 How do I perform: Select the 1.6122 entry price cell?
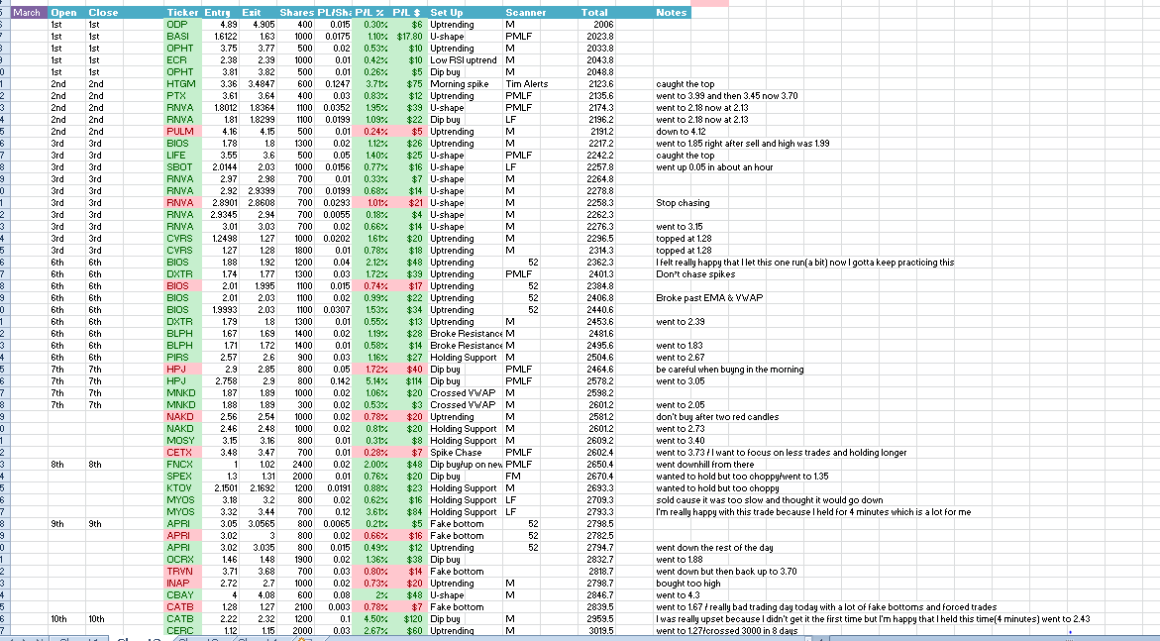coord(221,37)
